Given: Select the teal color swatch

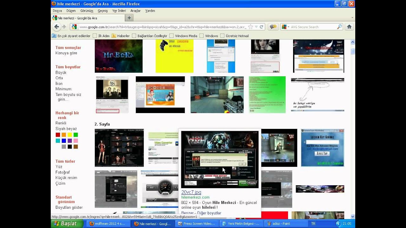Looking at the screenshot, I should click(58, 141).
